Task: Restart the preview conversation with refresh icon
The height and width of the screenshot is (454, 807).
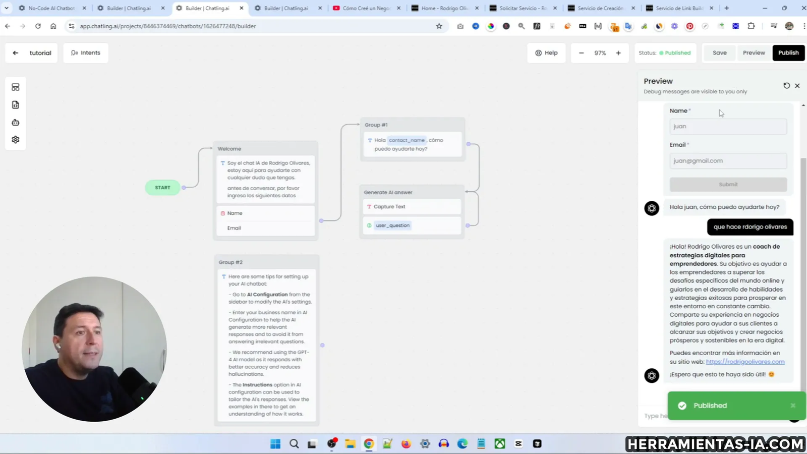Action: (787, 85)
